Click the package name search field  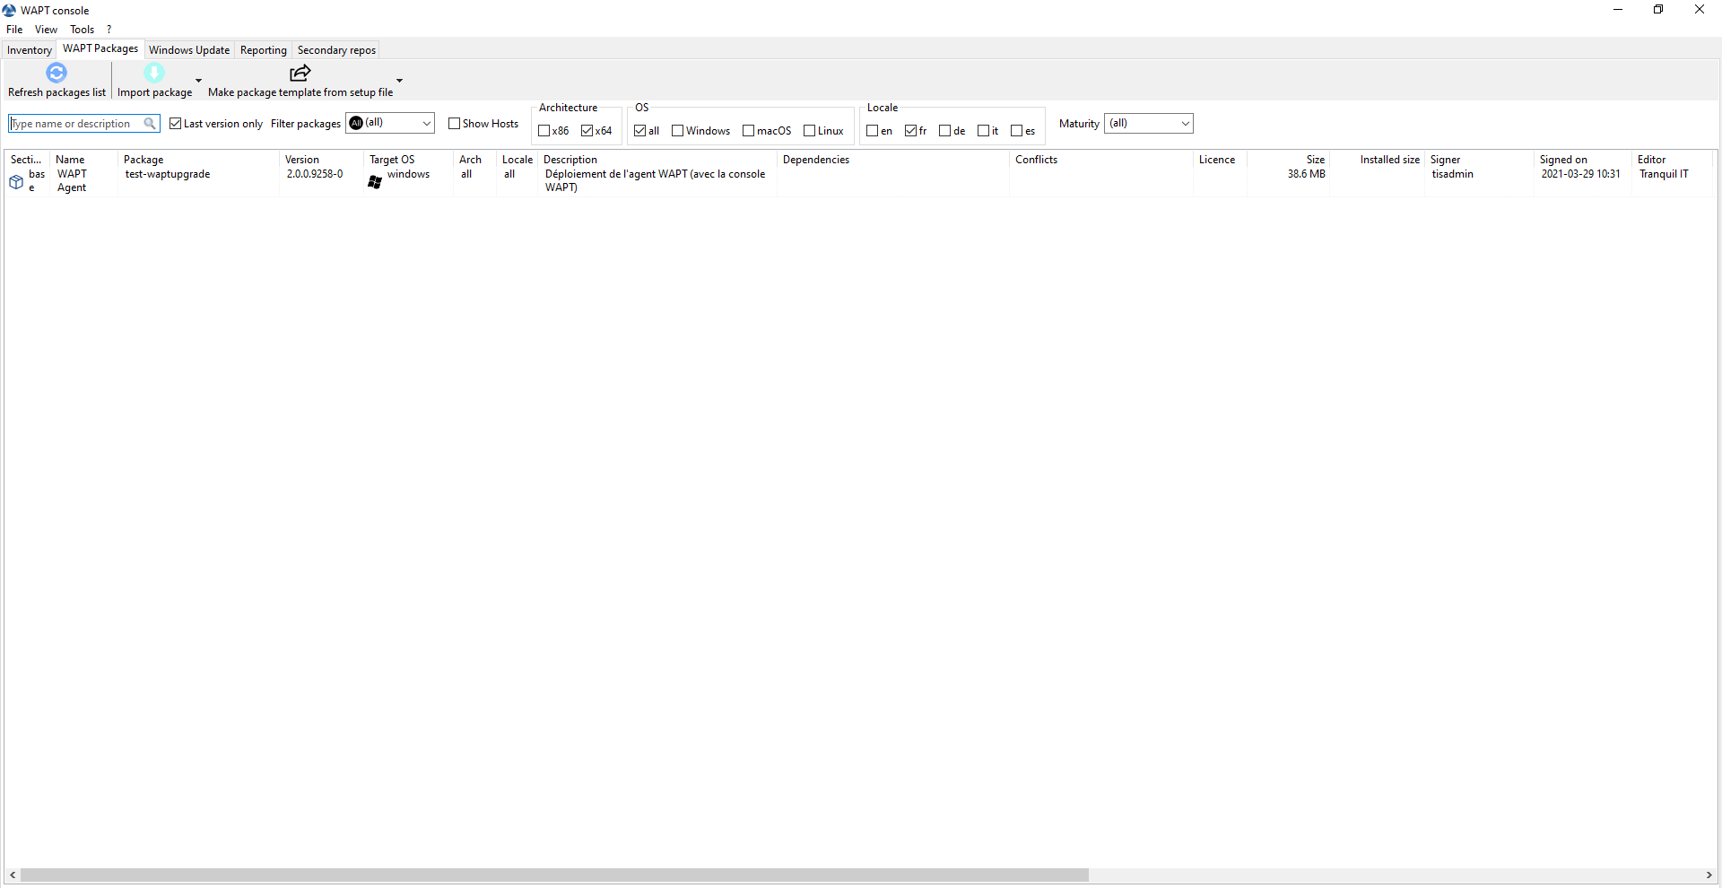(75, 124)
